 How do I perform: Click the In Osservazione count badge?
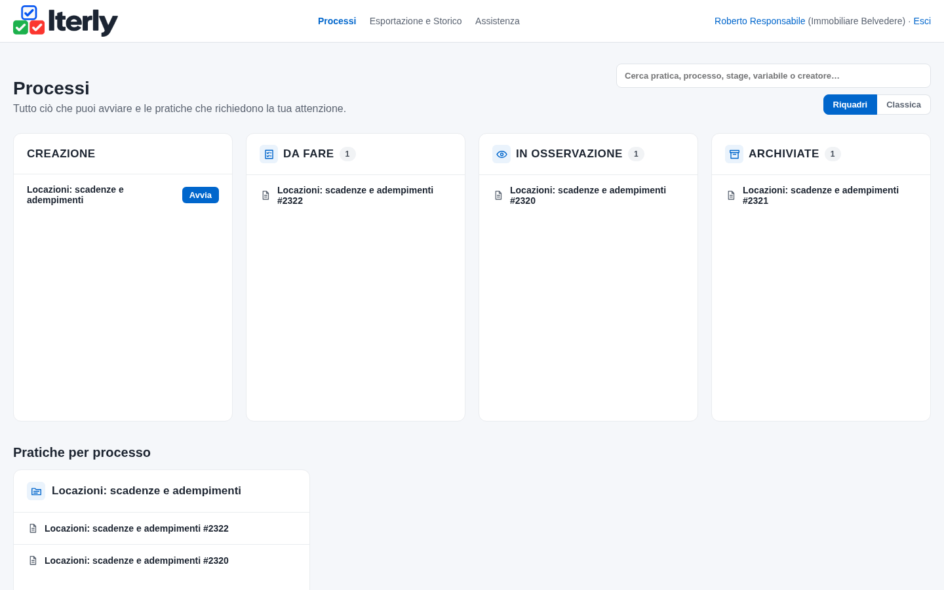(636, 154)
